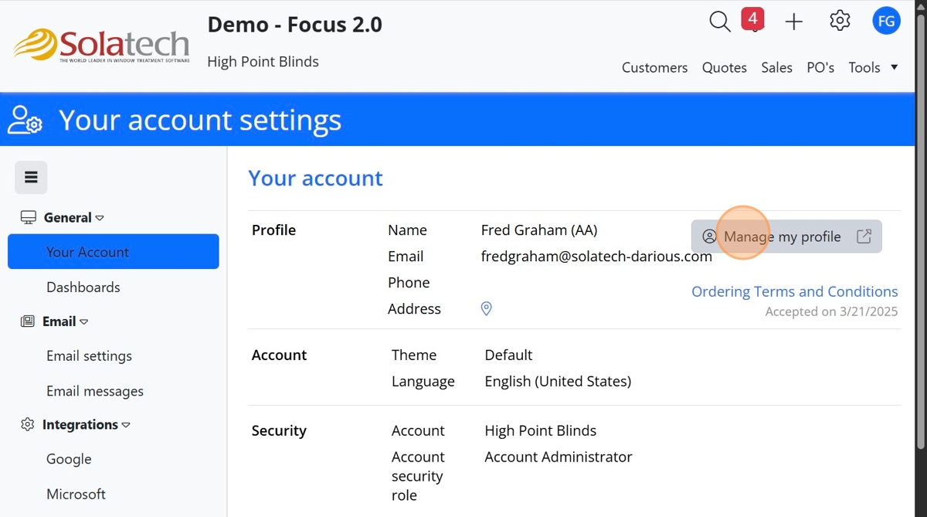Click the email fredgraham@solatech-darious.com

pos(596,257)
